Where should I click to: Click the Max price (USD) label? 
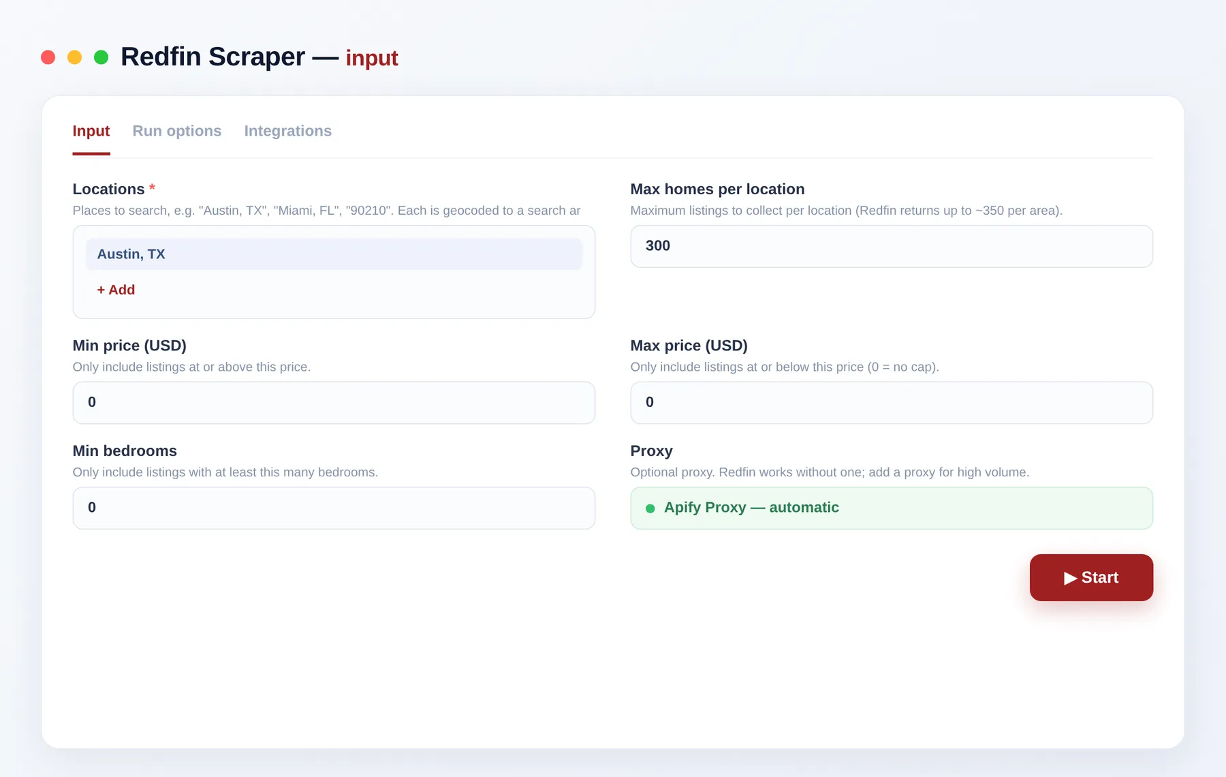click(689, 346)
